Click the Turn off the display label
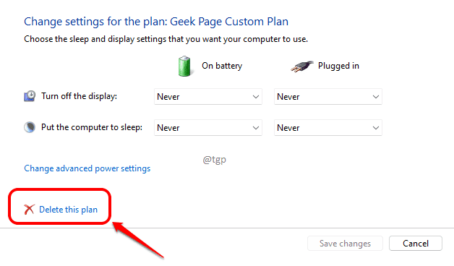454x266 pixels. [x=79, y=96]
